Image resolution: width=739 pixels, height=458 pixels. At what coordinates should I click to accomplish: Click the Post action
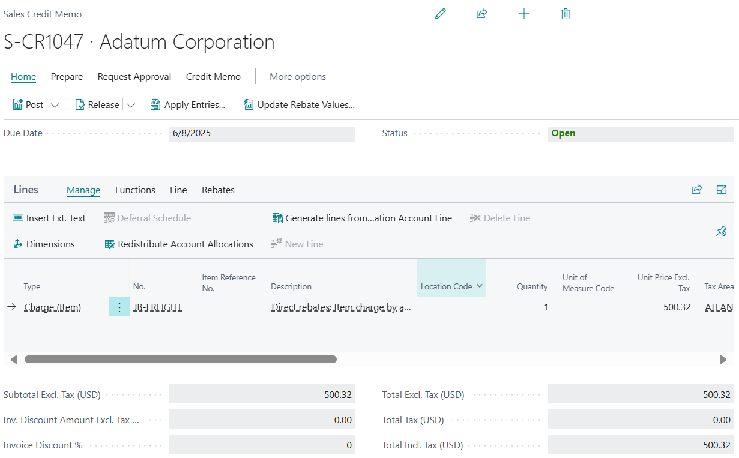click(x=28, y=104)
